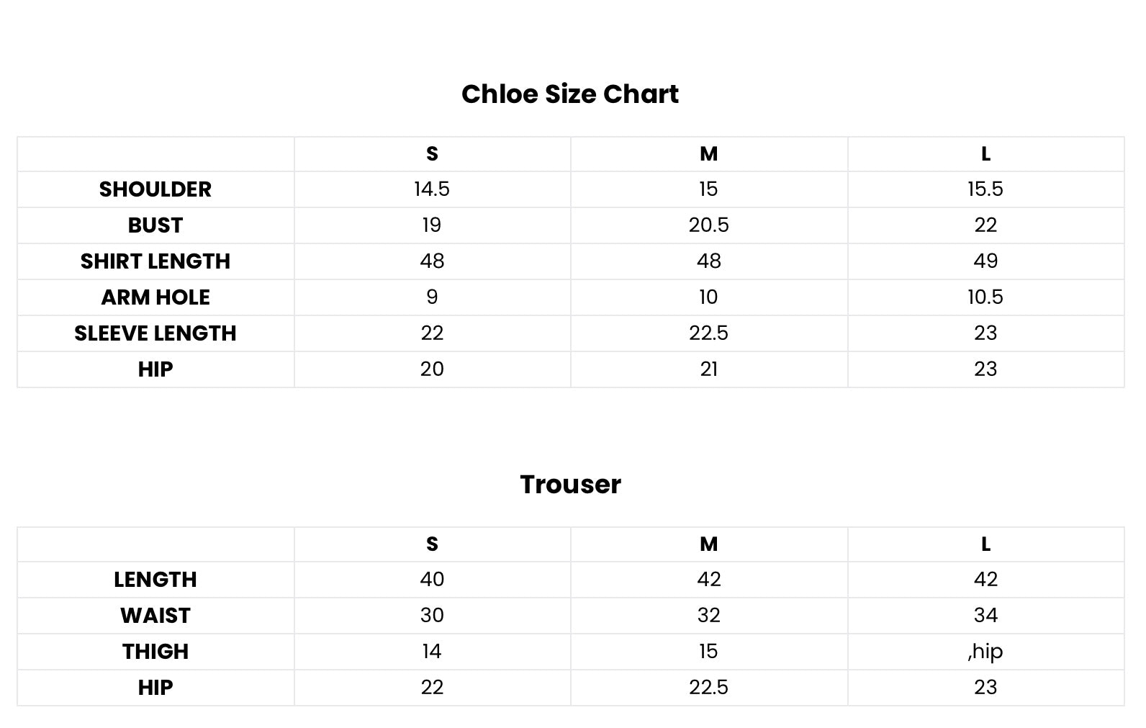Click the bust value 20.5
This screenshot has width=1146, height=728.
(x=708, y=225)
